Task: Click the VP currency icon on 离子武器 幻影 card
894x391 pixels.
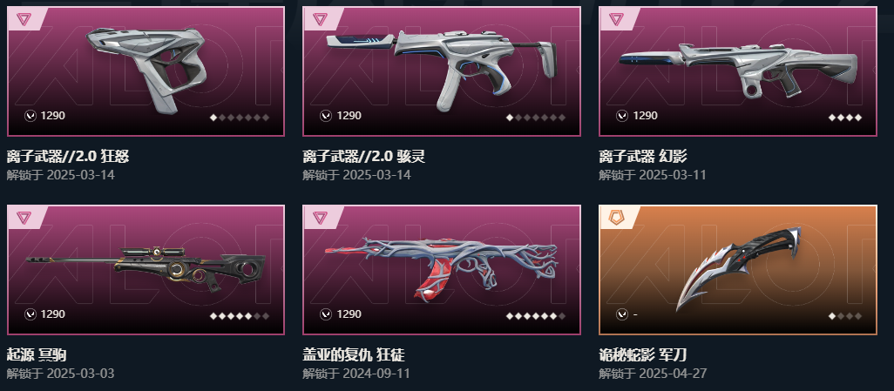Action: (x=622, y=116)
